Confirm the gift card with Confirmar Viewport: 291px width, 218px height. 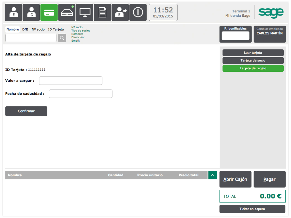[26, 111]
